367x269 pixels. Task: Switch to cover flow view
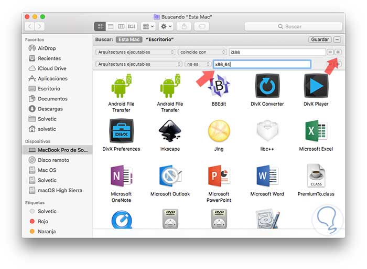click(132, 26)
